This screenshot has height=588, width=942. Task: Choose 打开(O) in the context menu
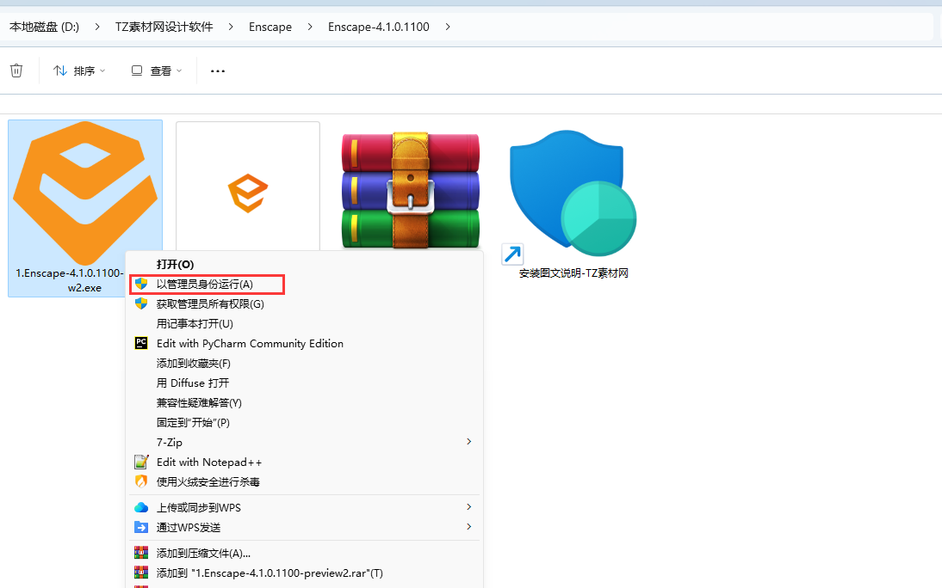point(304,265)
